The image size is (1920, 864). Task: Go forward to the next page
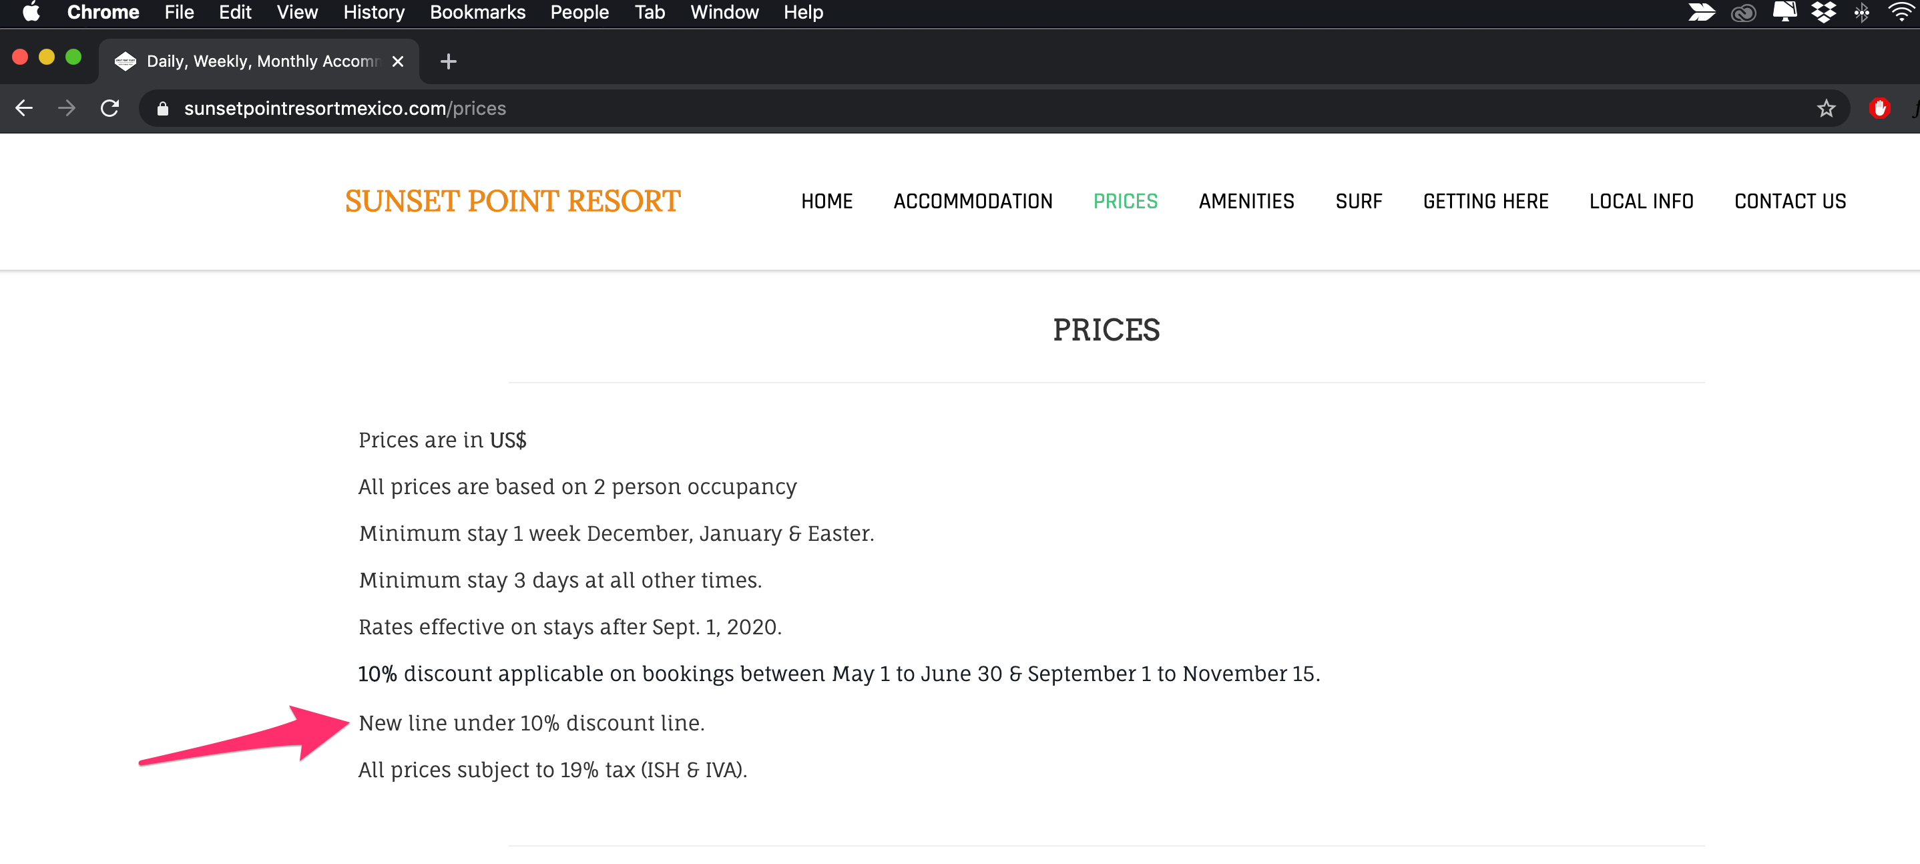[x=67, y=108]
